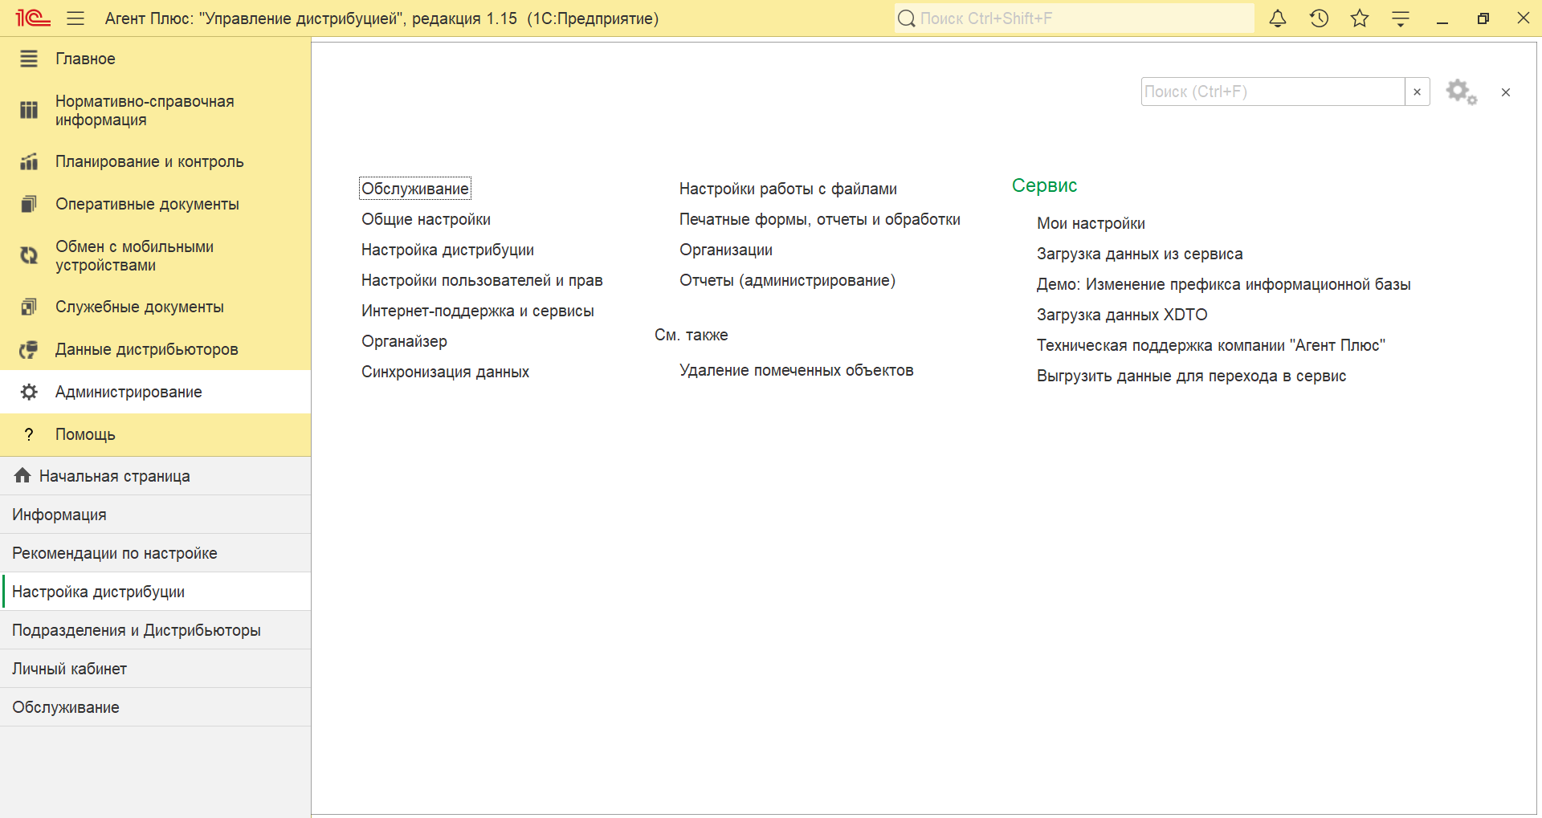
Task: Click the Обмен с мобильными устройствами sync icon
Action: pos(29,255)
